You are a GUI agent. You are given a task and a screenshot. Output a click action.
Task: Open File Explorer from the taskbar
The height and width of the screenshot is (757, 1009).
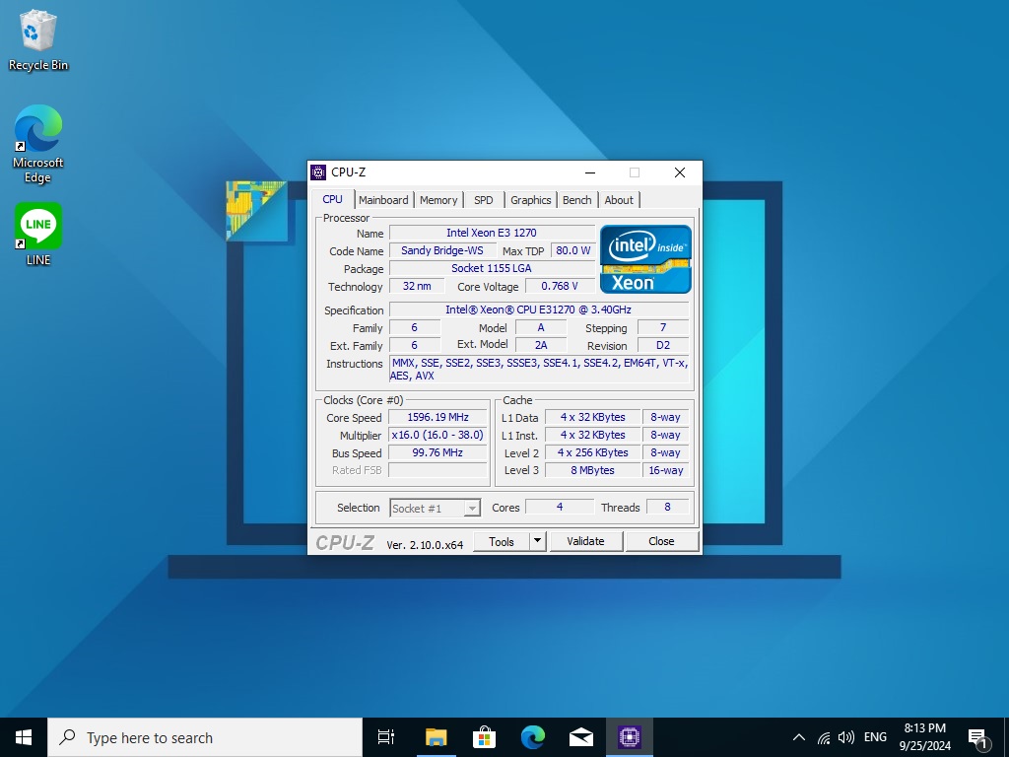pos(436,737)
